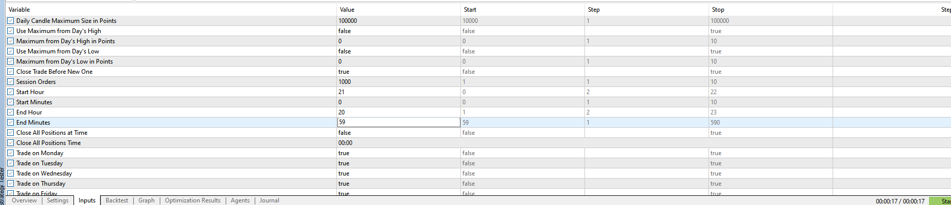Viewport: 951px width, 205px height.
Task: Click the Variable column header
Action: (x=19, y=10)
